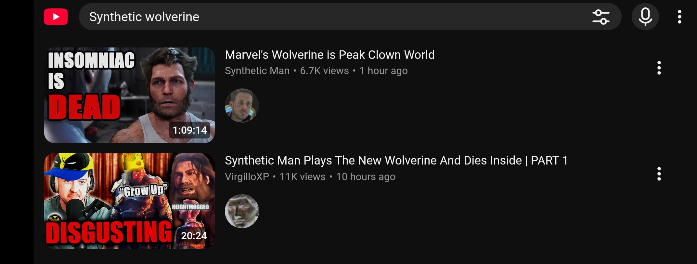Open the VirgilloXP channel avatar
The width and height of the screenshot is (697, 264).
242,211
